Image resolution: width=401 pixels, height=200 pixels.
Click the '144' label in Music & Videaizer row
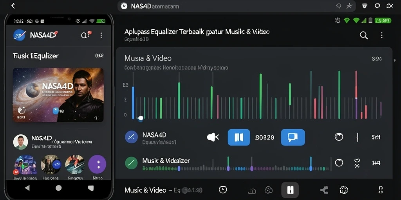tap(376, 162)
